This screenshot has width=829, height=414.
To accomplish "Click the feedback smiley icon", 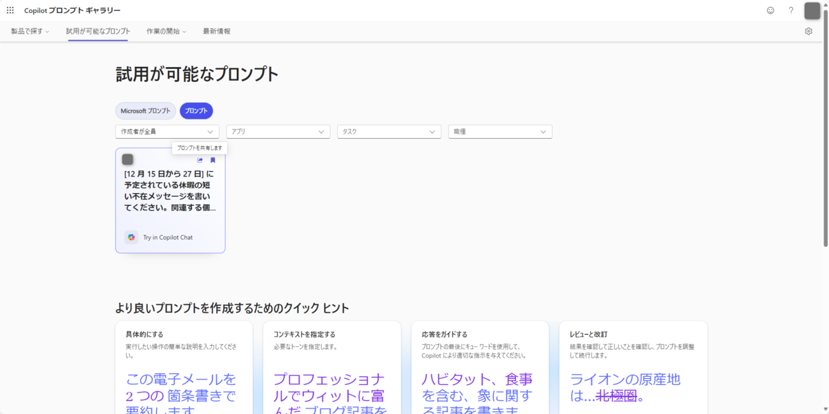I will point(770,10).
